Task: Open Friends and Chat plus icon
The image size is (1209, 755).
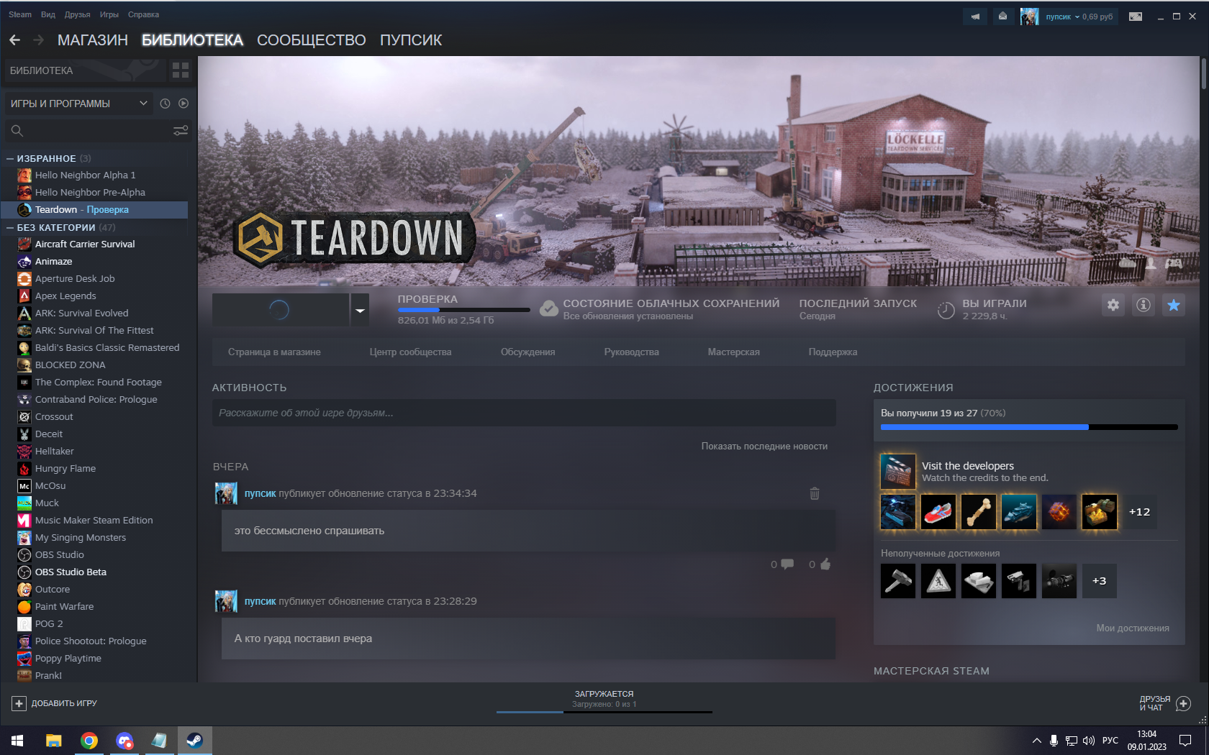Action: tap(1183, 703)
